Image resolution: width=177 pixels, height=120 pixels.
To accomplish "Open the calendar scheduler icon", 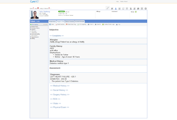I will [119, 9].
